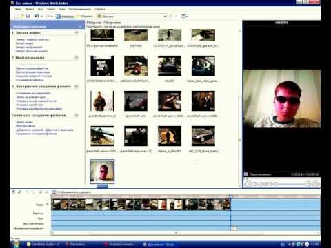Switch to Отображение раскадровки storyboard view
This screenshot has width=331, height=248.
72,192
